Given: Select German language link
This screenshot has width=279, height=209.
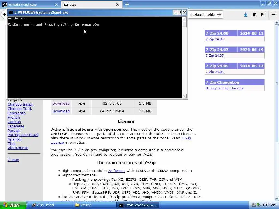Looking at the screenshot, I should [x=14, y=122].
